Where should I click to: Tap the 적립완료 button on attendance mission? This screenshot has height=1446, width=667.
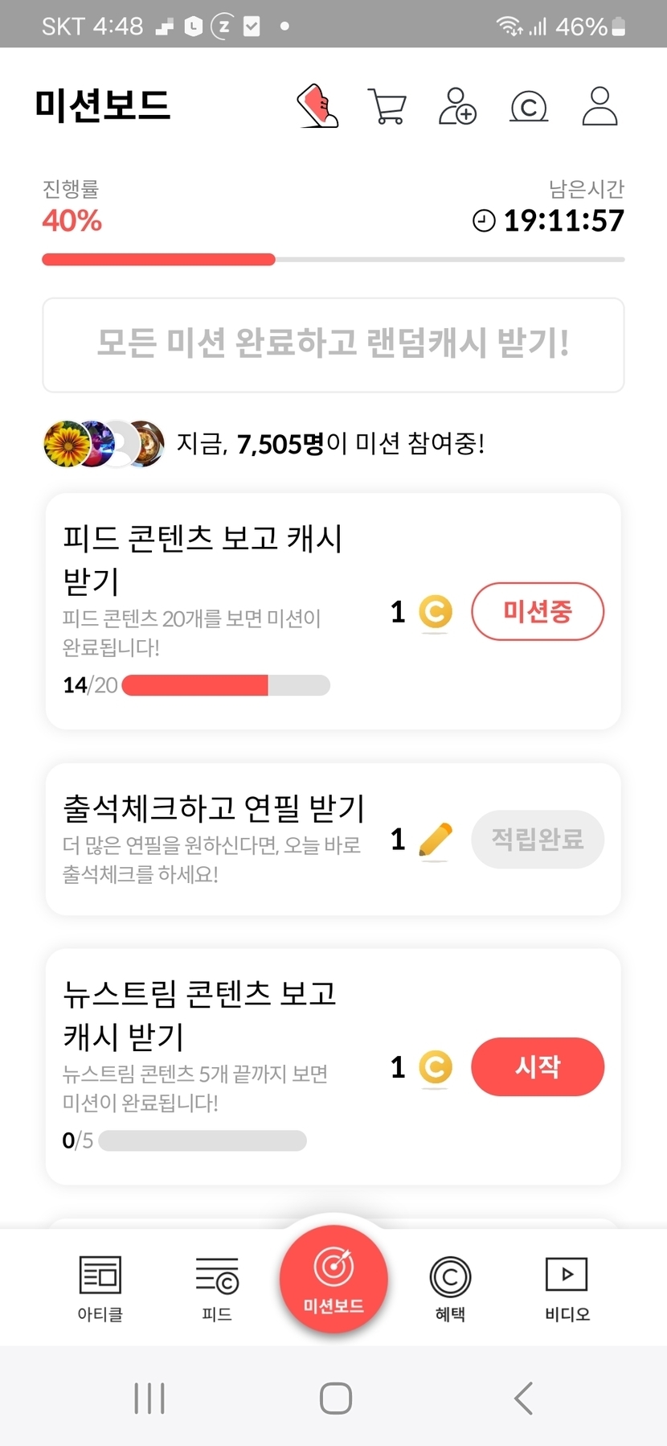(x=538, y=840)
